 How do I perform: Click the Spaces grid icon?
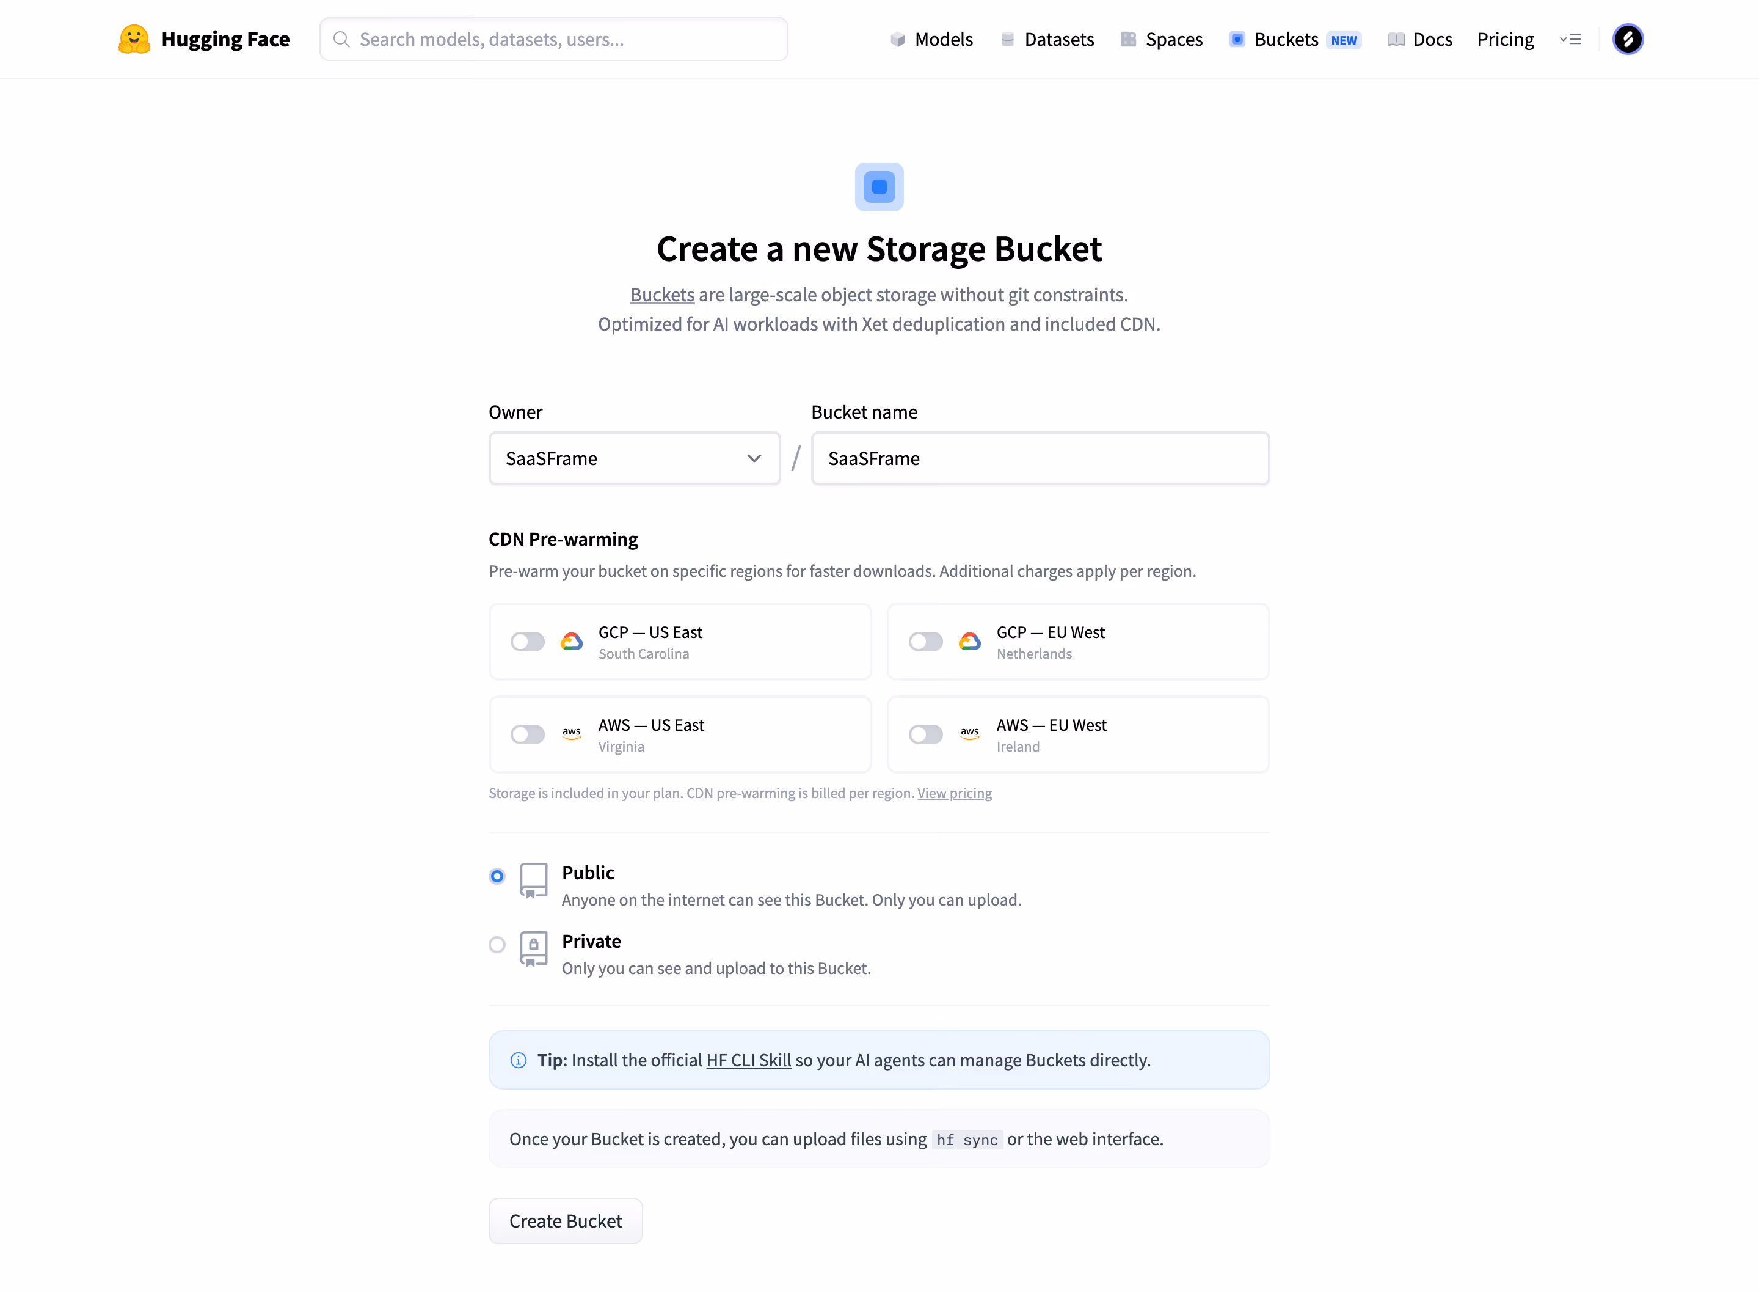pos(1128,39)
